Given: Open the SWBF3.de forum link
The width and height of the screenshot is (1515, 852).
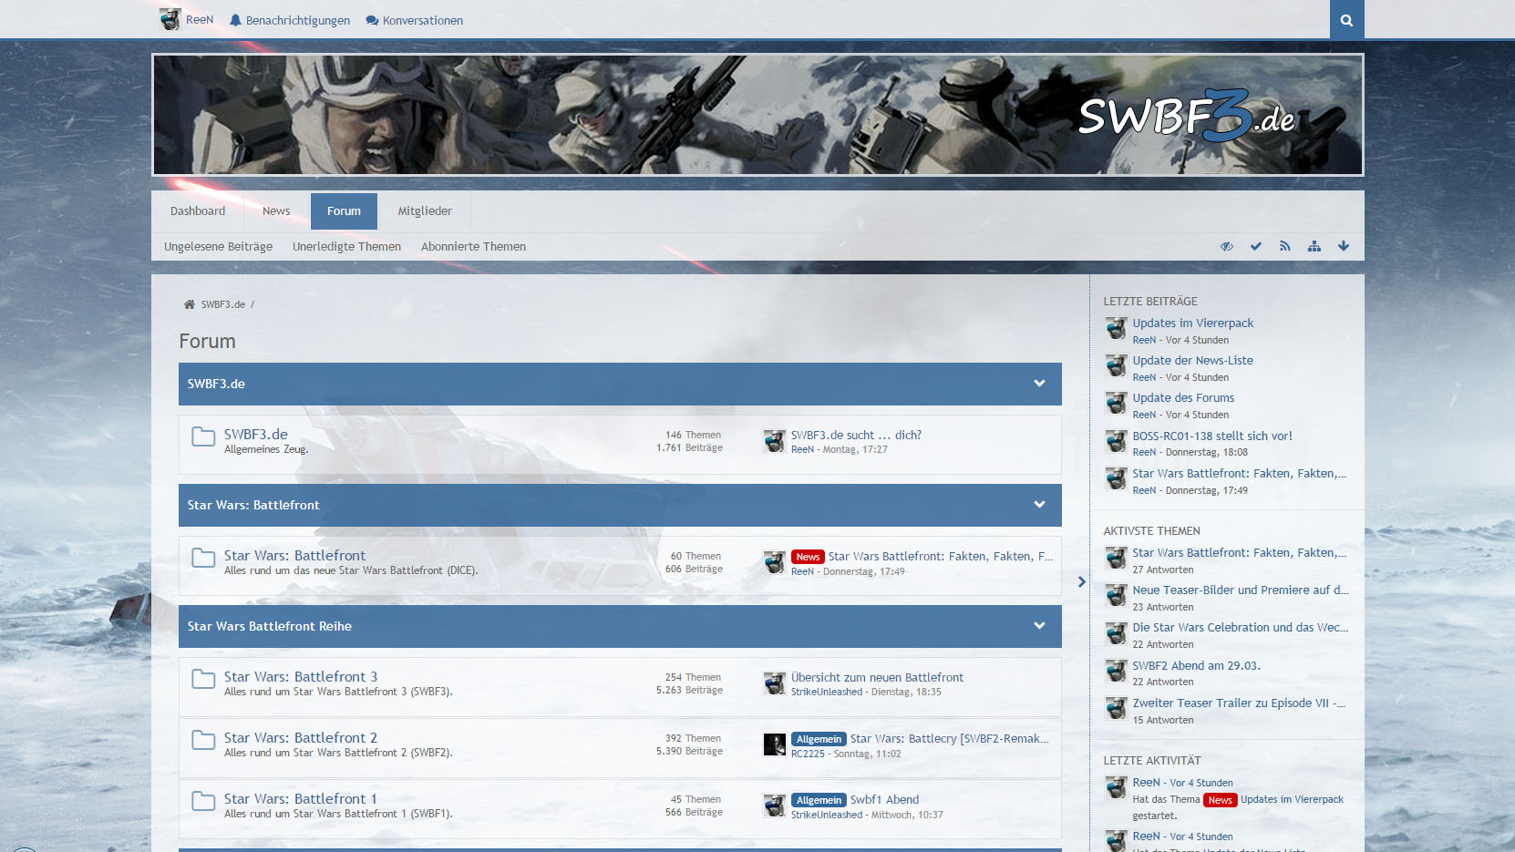Looking at the screenshot, I should pyautogui.click(x=256, y=435).
